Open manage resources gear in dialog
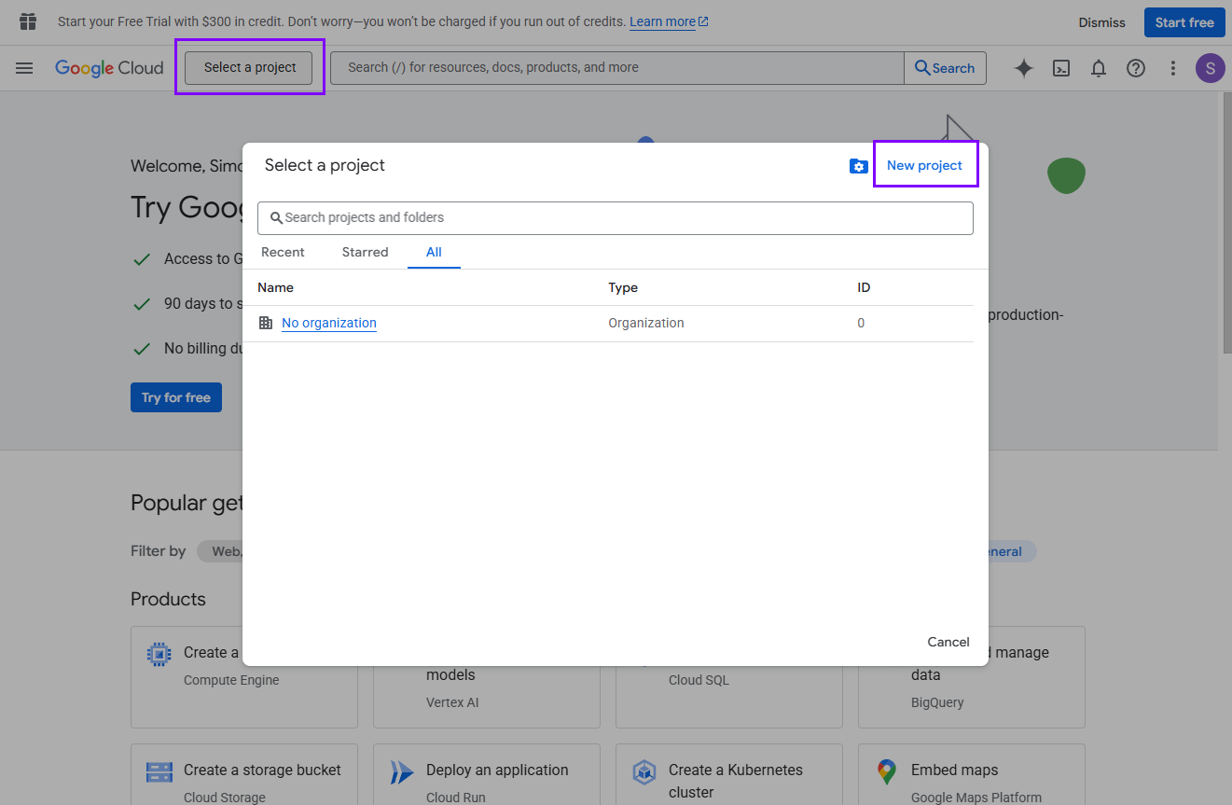Viewport: 1232px width, 805px height. (x=858, y=165)
